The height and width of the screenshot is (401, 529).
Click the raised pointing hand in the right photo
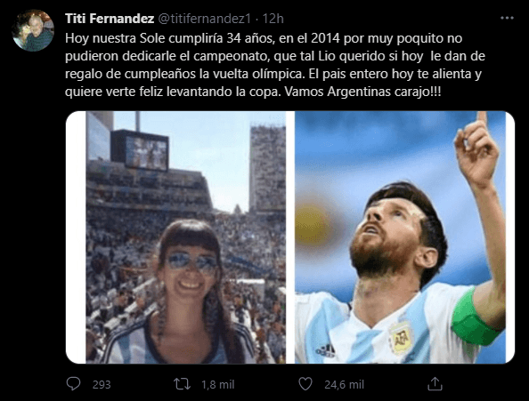476,149
